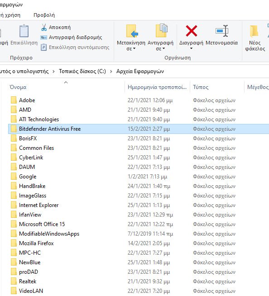Select the CyberLink folder icon
Image resolution: width=269 pixels, height=296 pixels.
point(14,157)
